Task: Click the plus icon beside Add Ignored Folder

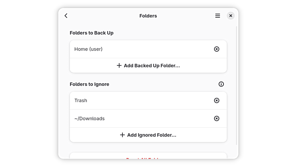Action: pyautogui.click(x=122, y=135)
